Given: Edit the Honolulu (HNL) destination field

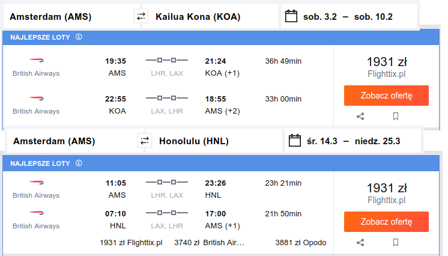Looking at the screenshot, I should tap(214, 141).
